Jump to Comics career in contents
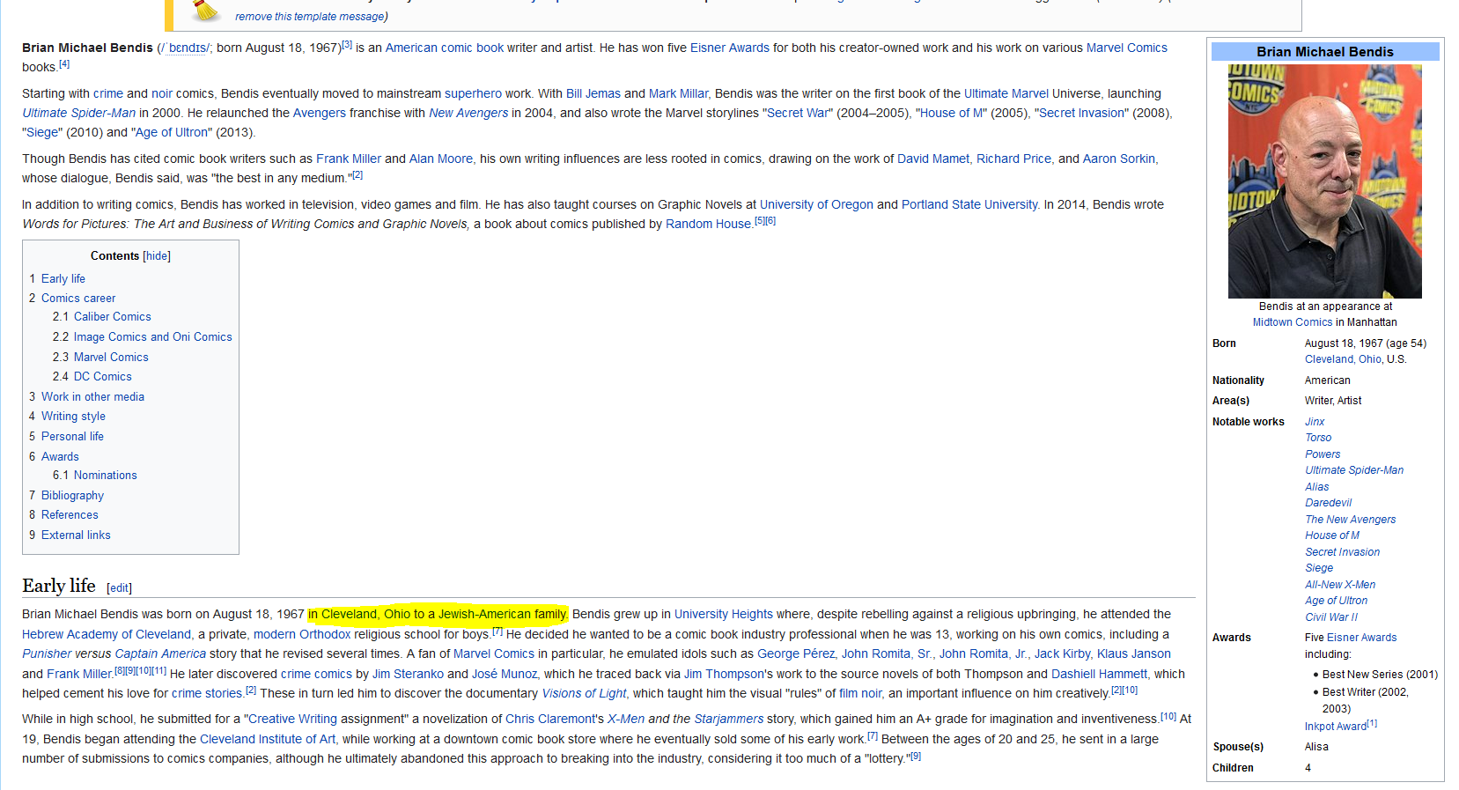 (x=78, y=299)
